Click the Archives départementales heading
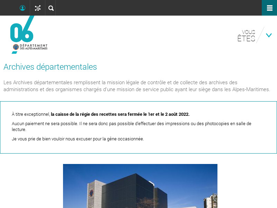Image resolution: width=277 pixels, height=208 pixels. click(50, 67)
